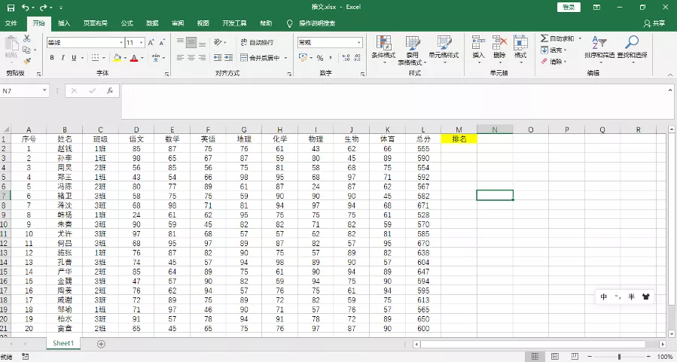Toggle Bold formatting
The image size is (677, 362).
pos(52,58)
